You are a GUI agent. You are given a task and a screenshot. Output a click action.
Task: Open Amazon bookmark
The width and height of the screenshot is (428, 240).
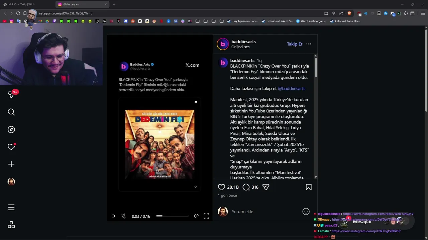tap(147, 21)
